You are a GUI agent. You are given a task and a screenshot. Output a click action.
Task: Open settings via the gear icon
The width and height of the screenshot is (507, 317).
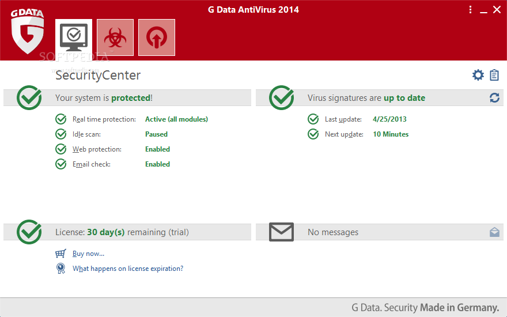tap(478, 75)
